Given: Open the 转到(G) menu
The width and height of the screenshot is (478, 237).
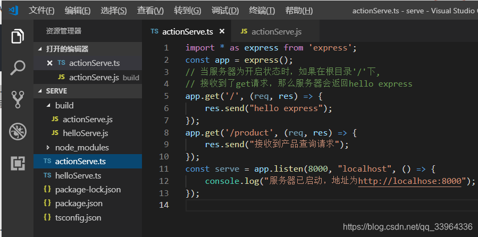Looking at the screenshot, I should tap(188, 11).
